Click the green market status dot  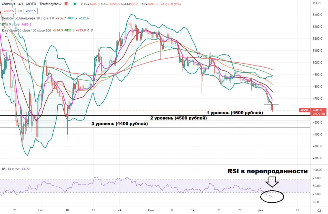click(x=75, y=4)
